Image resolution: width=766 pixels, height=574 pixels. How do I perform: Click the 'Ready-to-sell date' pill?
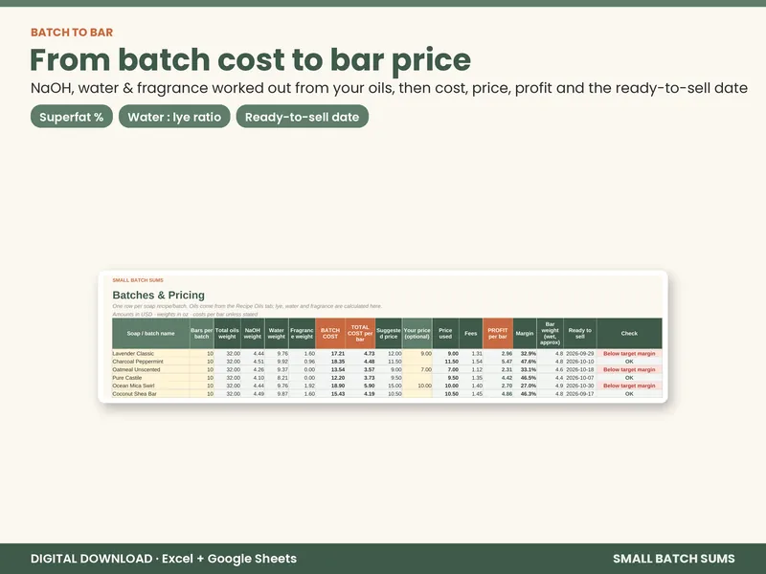pyautogui.click(x=302, y=117)
